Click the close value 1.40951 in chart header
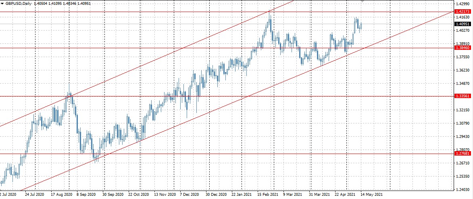 pyautogui.click(x=83, y=4)
